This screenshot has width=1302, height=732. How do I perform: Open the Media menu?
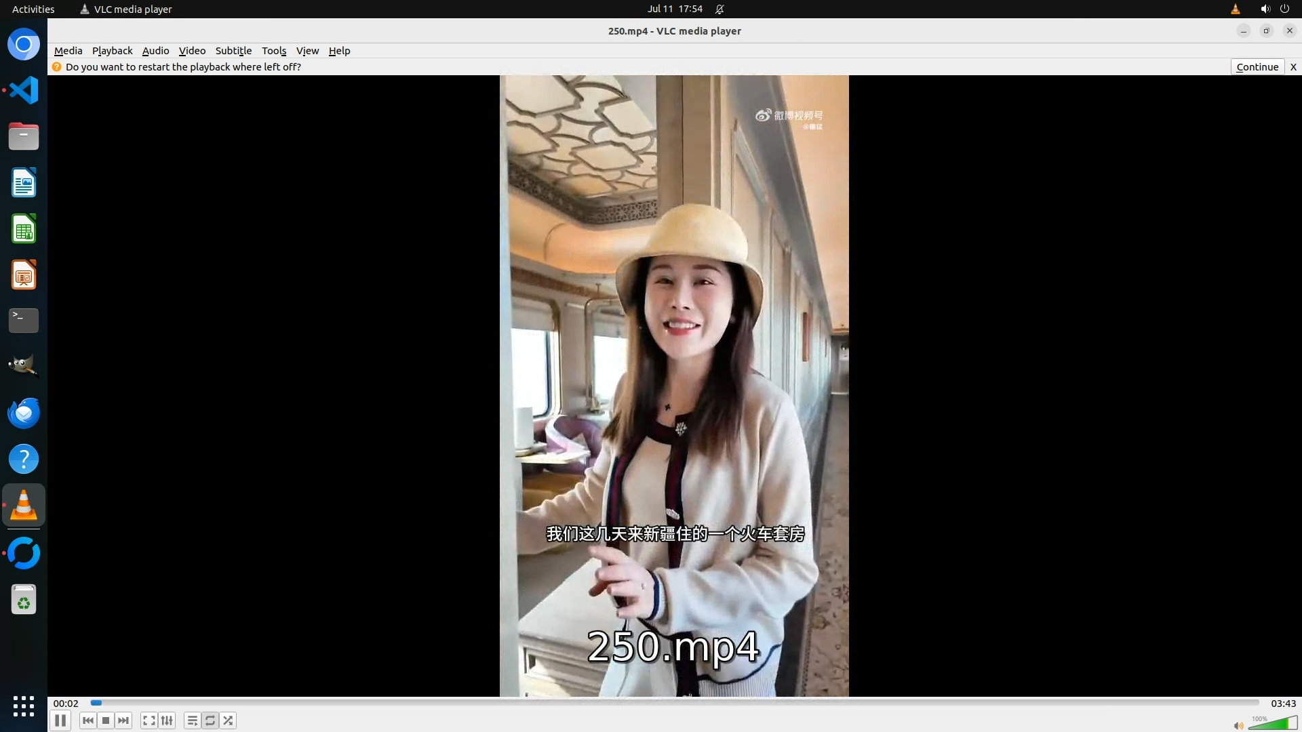[68, 51]
